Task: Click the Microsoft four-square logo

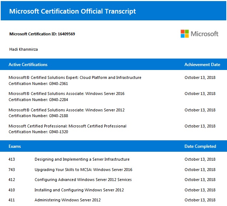Action: [x=185, y=34]
